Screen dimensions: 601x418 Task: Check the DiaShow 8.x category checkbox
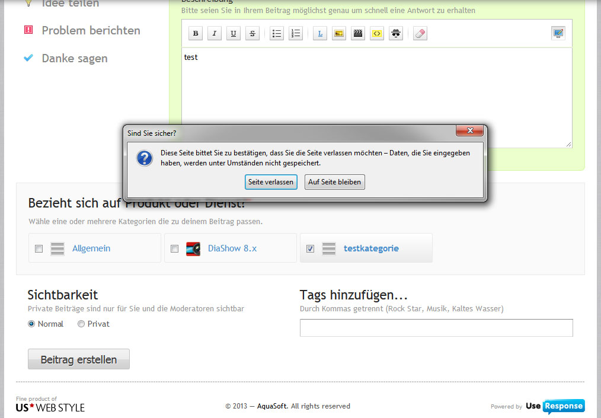pos(174,249)
